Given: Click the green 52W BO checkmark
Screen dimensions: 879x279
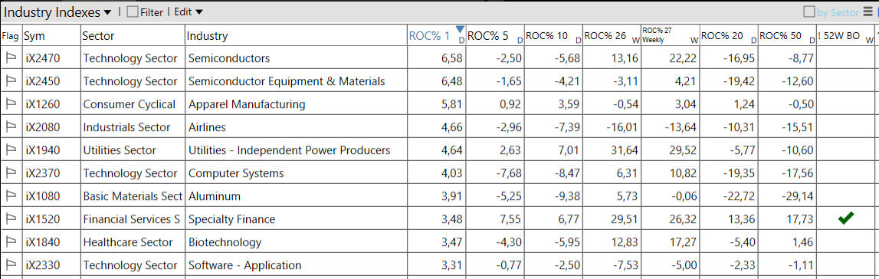Looking at the screenshot, I should point(846,219).
